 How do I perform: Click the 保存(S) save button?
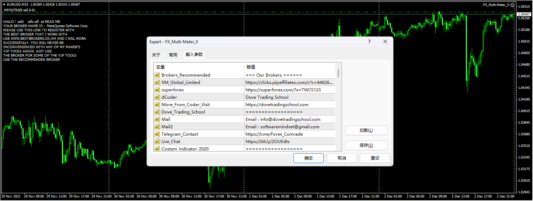click(x=366, y=145)
